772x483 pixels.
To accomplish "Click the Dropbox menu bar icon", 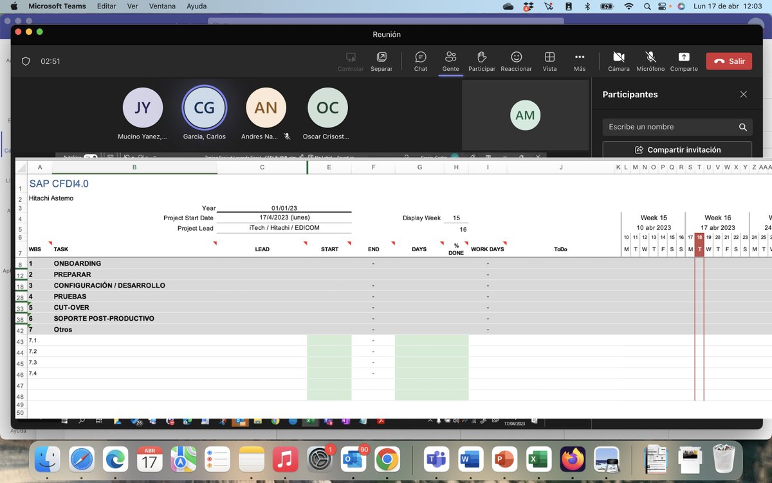I will point(528,6).
